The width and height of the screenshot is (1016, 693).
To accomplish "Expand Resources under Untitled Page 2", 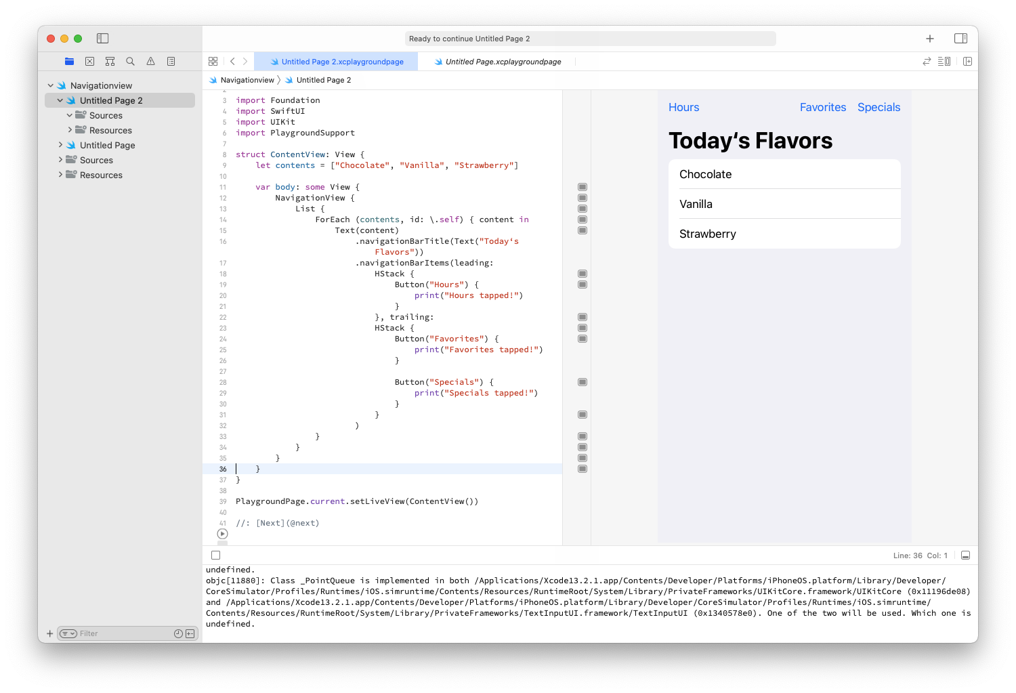I will coord(70,130).
